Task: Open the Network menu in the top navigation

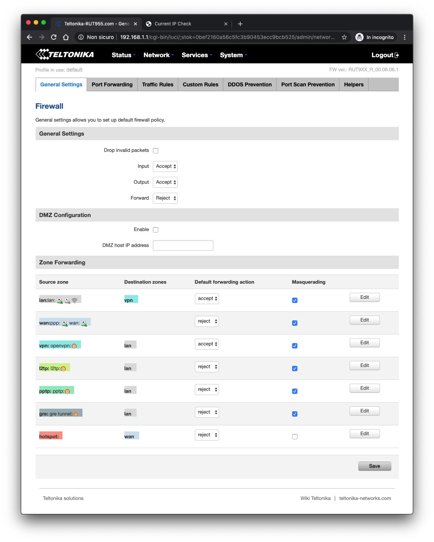Action: point(158,55)
